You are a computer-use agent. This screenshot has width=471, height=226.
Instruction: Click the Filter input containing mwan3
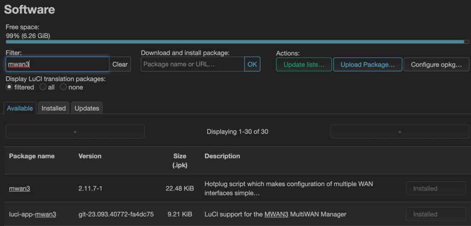point(57,64)
